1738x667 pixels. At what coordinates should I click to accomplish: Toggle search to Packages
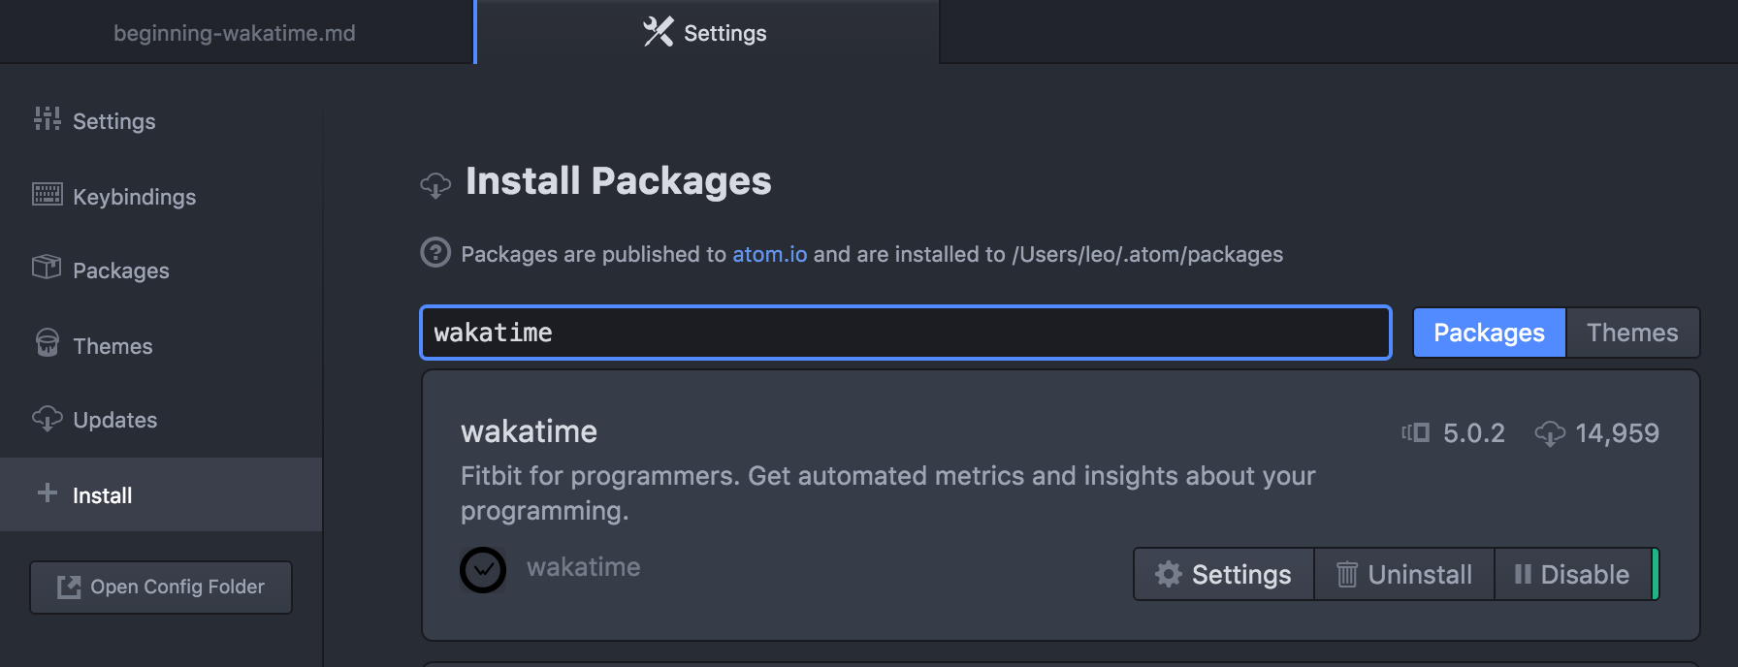pyautogui.click(x=1489, y=333)
